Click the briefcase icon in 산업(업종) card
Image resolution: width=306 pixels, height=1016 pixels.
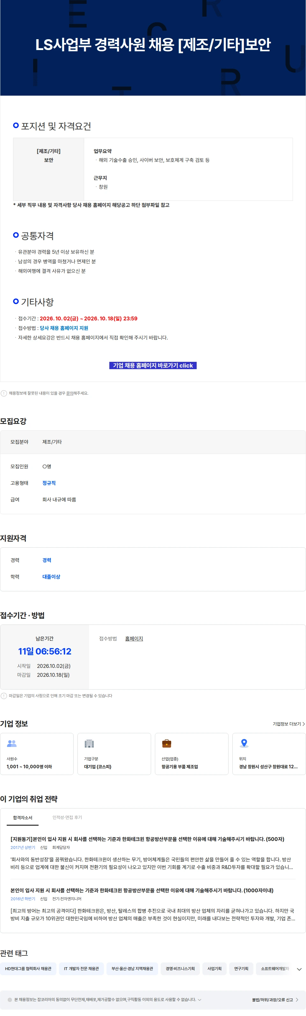click(x=166, y=743)
